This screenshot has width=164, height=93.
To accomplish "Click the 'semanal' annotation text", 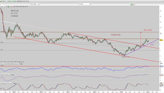I will (14, 16).
